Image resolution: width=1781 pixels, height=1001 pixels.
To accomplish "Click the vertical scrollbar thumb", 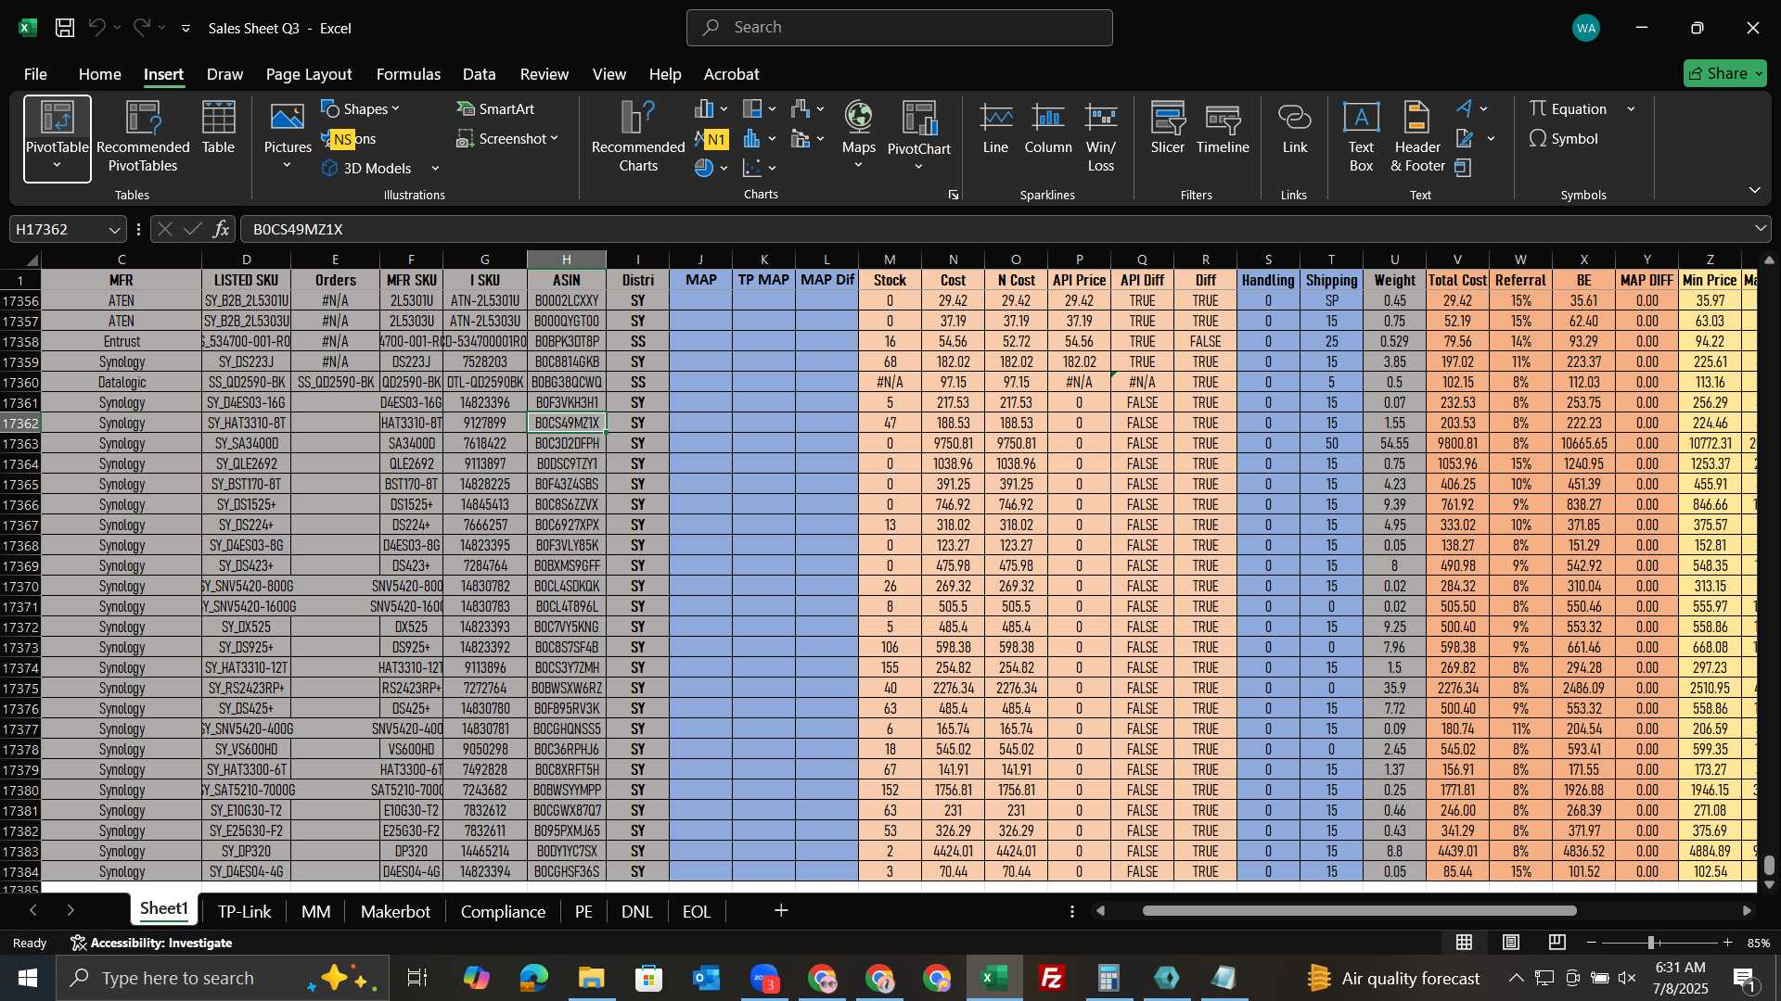I will 1769,866.
